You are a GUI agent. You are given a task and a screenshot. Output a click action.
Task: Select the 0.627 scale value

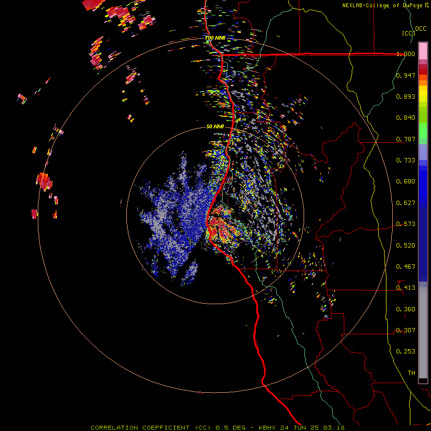(x=406, y=203)
